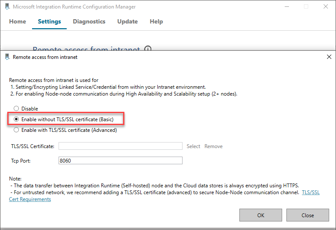Switch to the Diagnostics tab
This screenshot has width=336, height=230.
click(x=89, y=21)
